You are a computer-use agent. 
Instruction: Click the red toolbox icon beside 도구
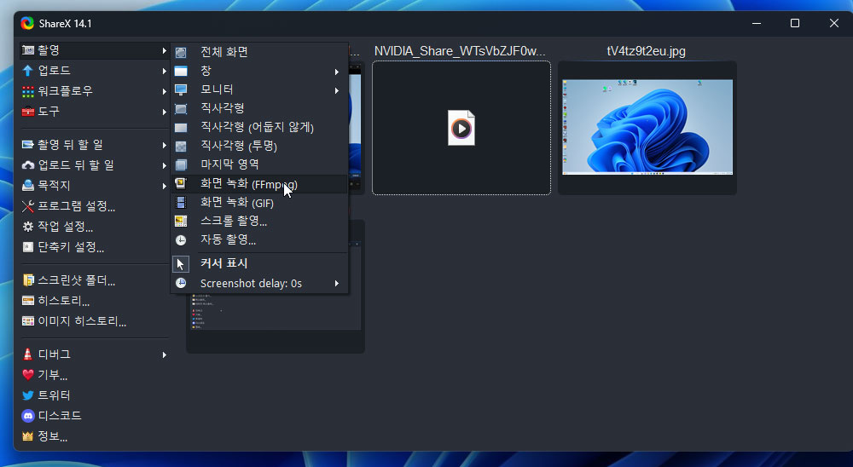click(28, 112)
